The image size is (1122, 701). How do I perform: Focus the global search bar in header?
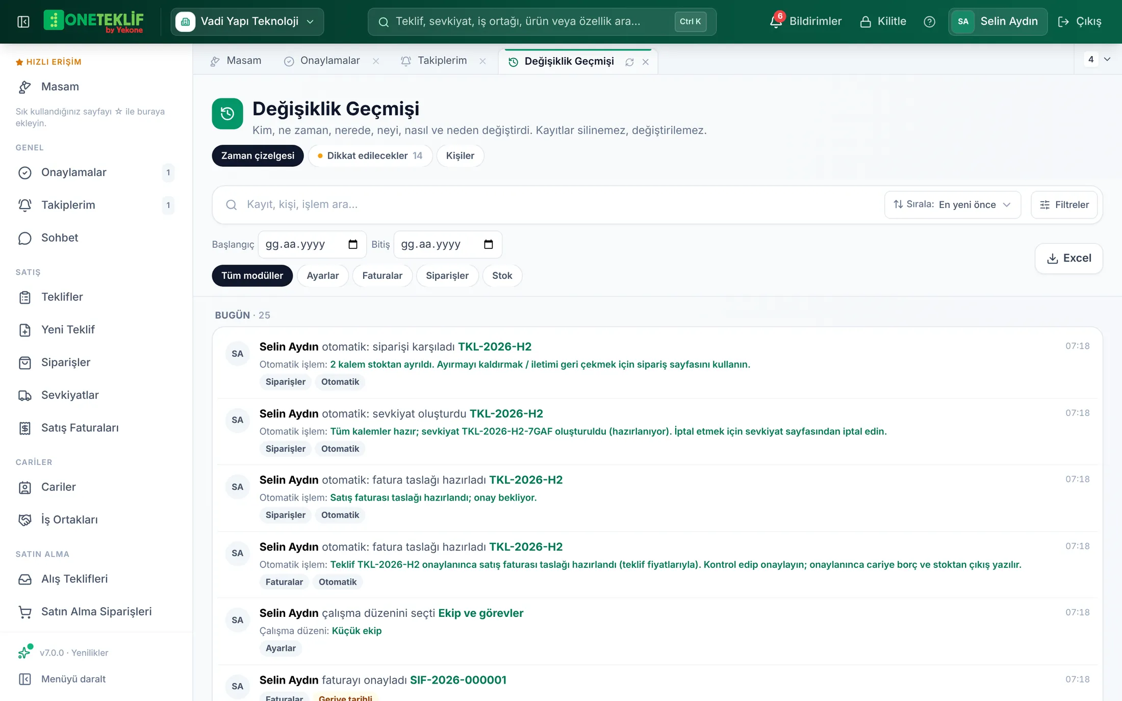click(542, 21)
